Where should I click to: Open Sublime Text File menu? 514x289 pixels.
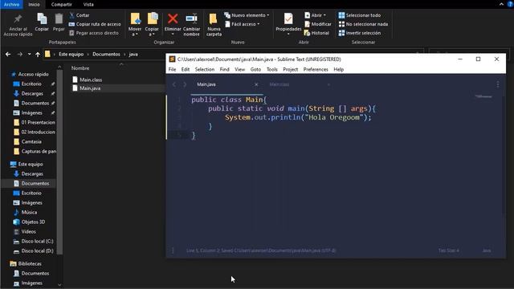point(172,70)
